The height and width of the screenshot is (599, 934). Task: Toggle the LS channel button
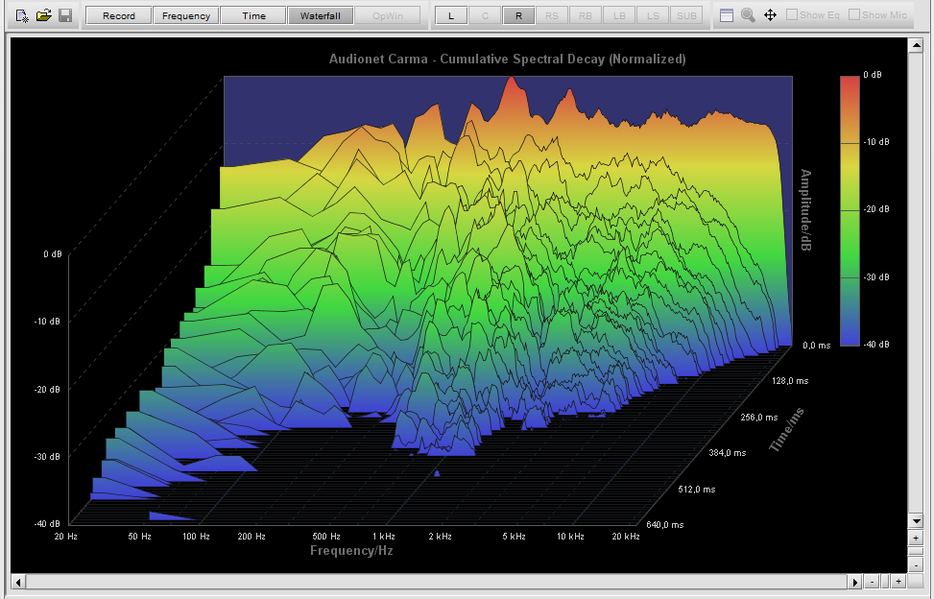pyautogui.click(x=653, y=15)
